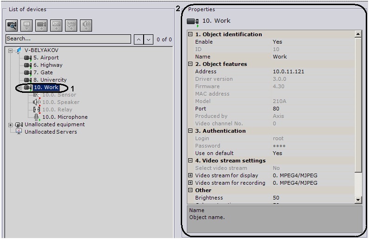This screenshot has height=239, width=369.
Task: Click the Model value 210A
Action: 280,101
